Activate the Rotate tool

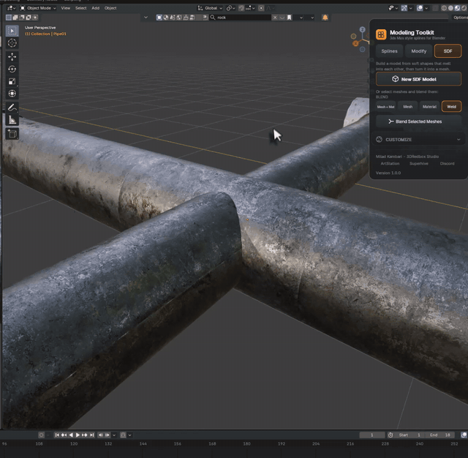point(12,69)
